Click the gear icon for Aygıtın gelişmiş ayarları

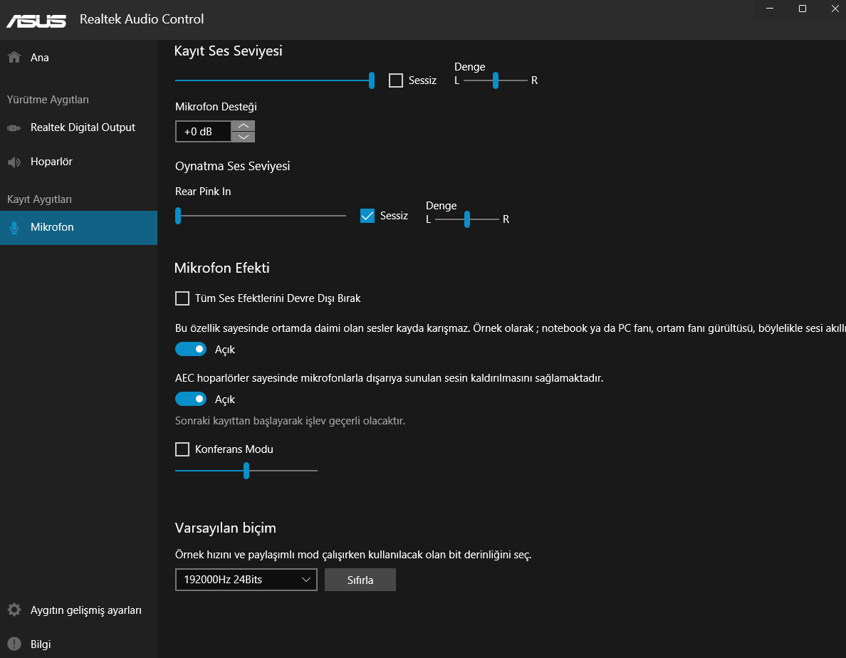pos(14,610)
